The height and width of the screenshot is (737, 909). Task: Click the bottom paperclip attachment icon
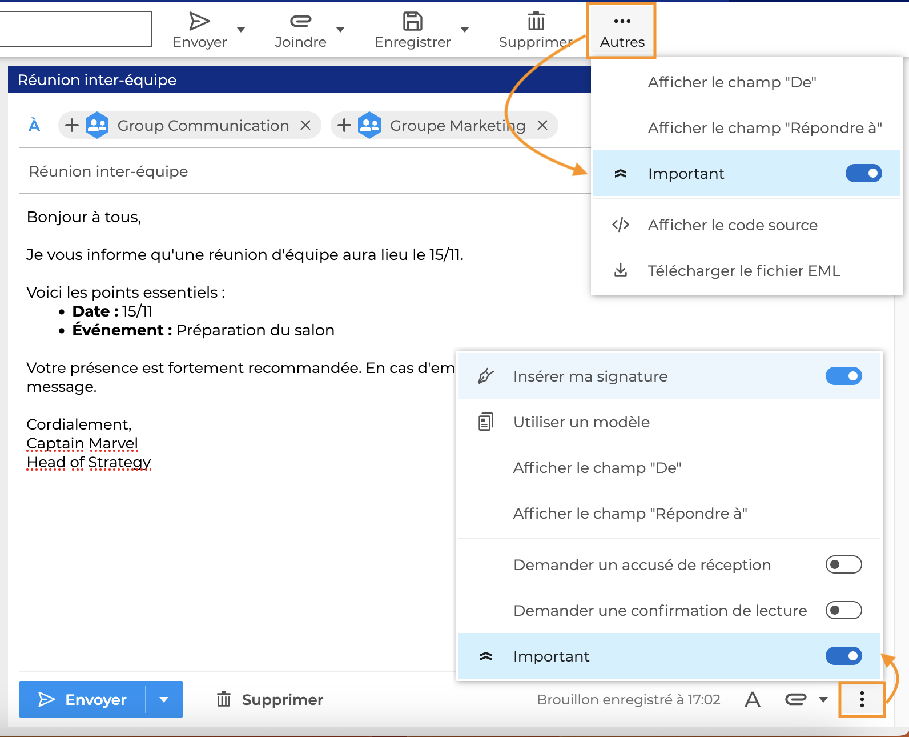click(795, 699)
